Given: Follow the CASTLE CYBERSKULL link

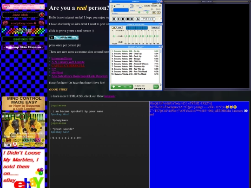Looking at the screenshot, I should 68,65.
